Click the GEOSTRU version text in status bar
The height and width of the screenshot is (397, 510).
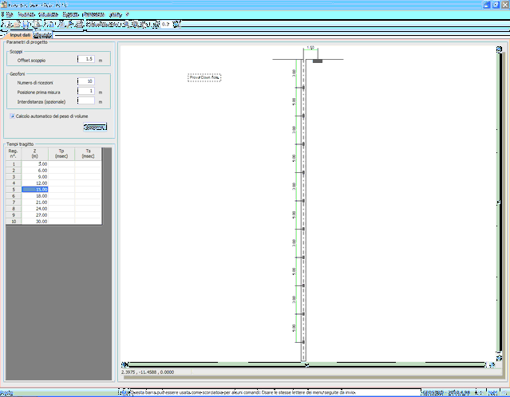[x=446, y=393]
